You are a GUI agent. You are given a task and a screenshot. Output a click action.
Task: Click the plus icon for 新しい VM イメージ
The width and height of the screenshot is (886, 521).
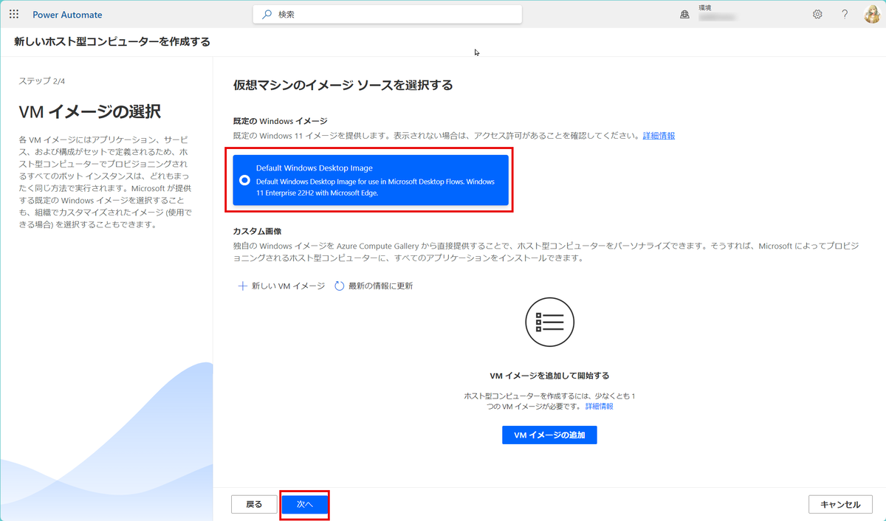click(x=242, y=286)
